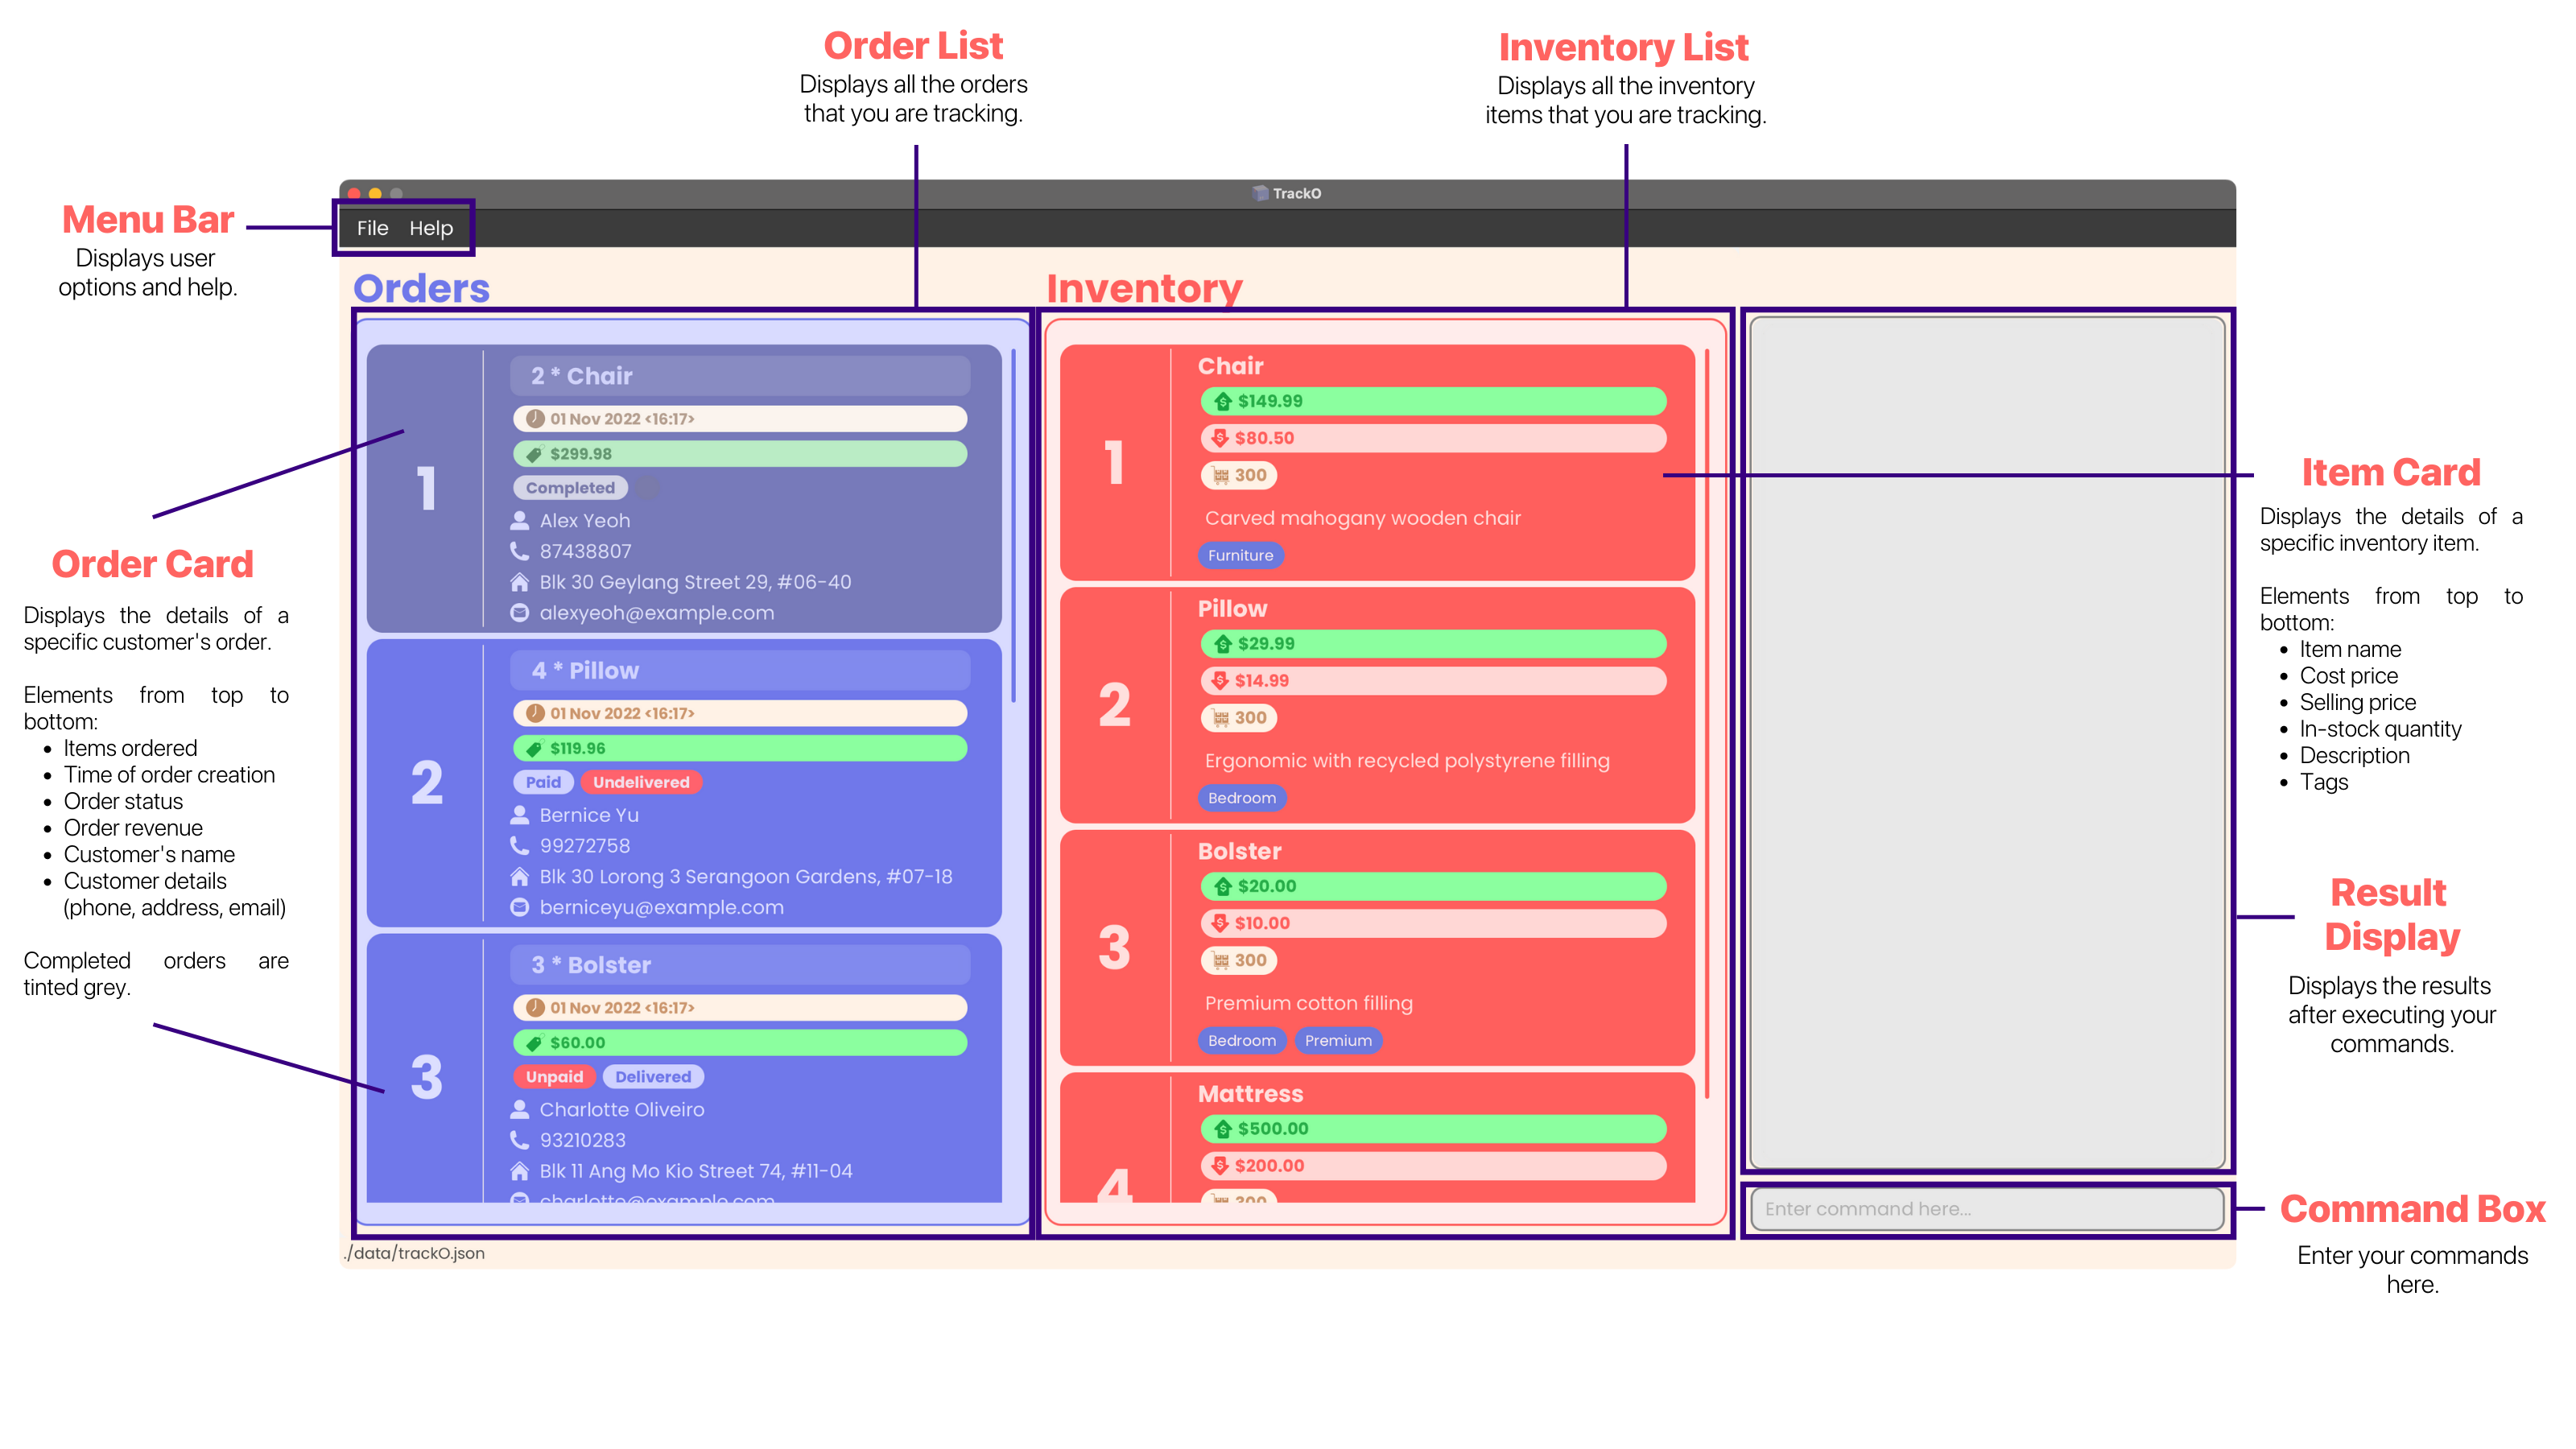Open the File menu
The height and width of the screenshot is (1449, 2576).
[372, 228]
